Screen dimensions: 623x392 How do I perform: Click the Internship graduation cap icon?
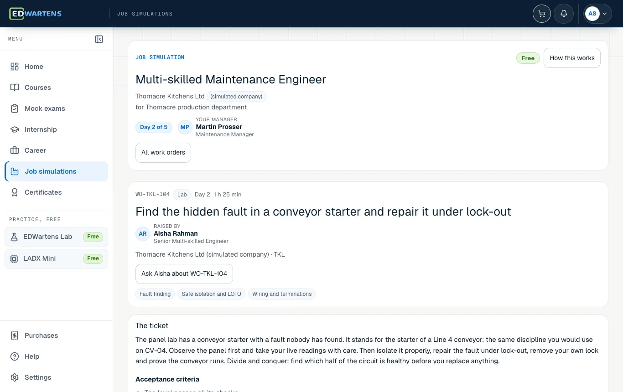tap(15, 129)
